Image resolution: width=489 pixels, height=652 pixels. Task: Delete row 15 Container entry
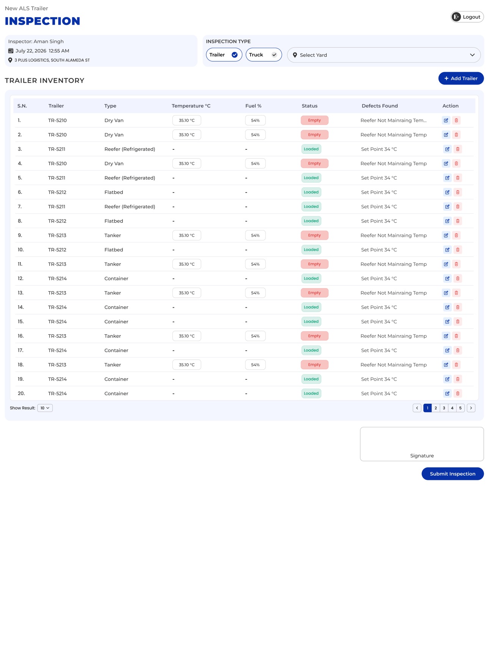point(458,322)
